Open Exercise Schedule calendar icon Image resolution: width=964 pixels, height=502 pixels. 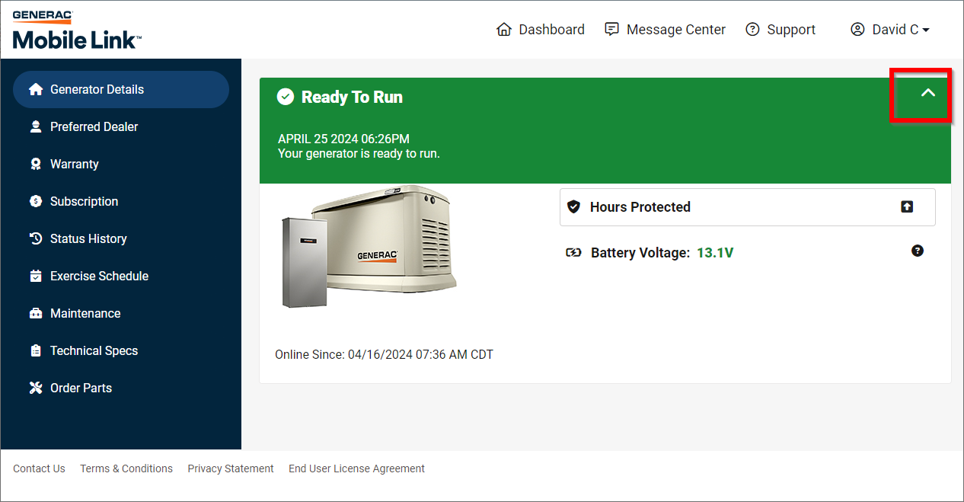coord(36,276)
